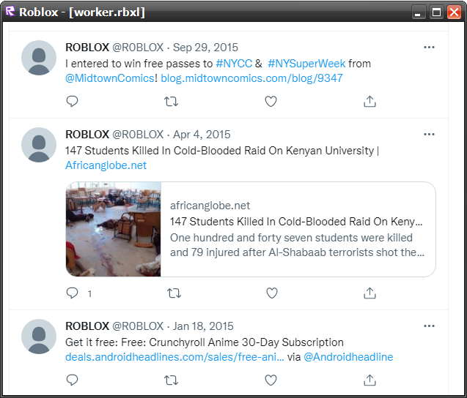Share the Crunchyroll Anime subscription tweet

tap(370, 380)
